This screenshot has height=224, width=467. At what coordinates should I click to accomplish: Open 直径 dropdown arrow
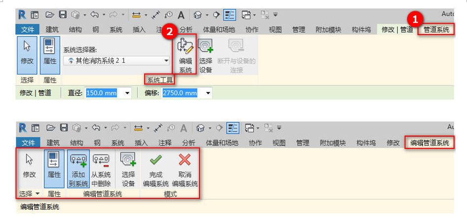click(x=127, y=93)
